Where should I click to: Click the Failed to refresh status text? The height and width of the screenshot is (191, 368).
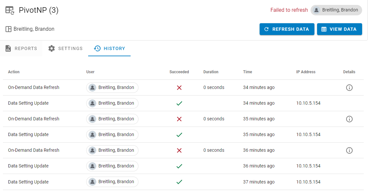tap(289, 10)
